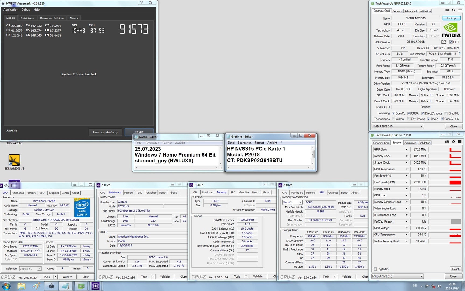This screenshot has width=465, height=291.
Task: Click the horizontal scrollbar in Daten Editor
Action: point(176,168)
